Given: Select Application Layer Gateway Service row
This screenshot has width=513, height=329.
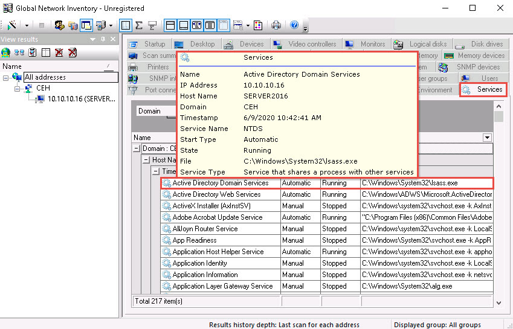Looking at the screenshot, I should (326, 286).
